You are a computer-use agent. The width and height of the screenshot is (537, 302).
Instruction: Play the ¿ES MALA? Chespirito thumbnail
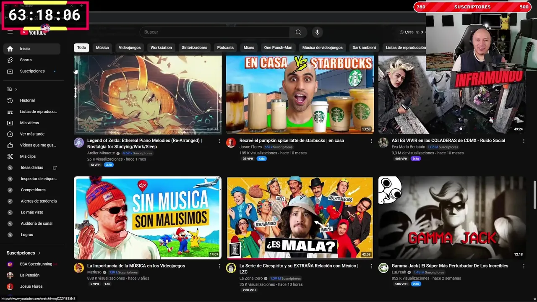pos(300,218)
